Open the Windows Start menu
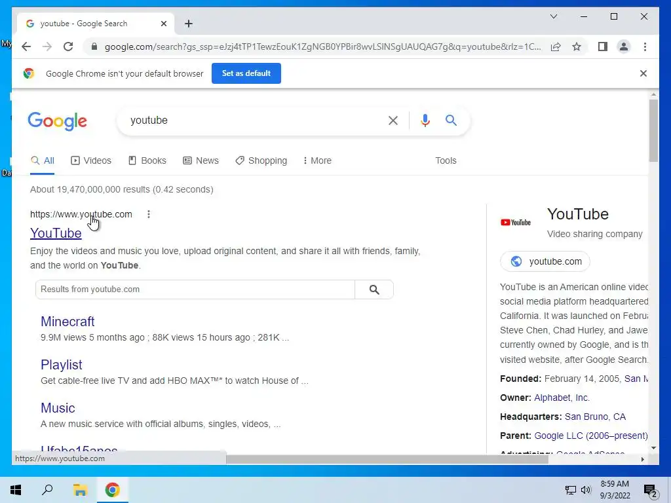This screenshot has height=503, width=671. point(16,490)
